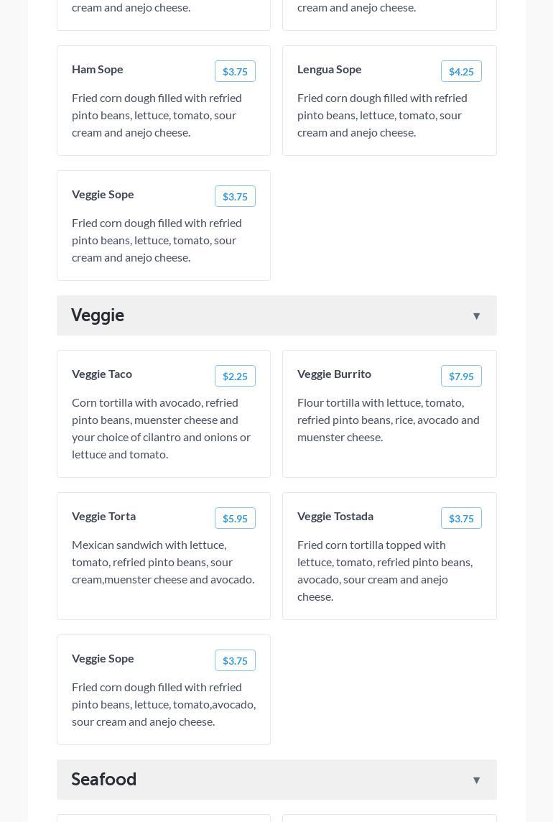Open the Veggie Torta item title
This screenshot has height=822, width=553.
tap(104, 516)
